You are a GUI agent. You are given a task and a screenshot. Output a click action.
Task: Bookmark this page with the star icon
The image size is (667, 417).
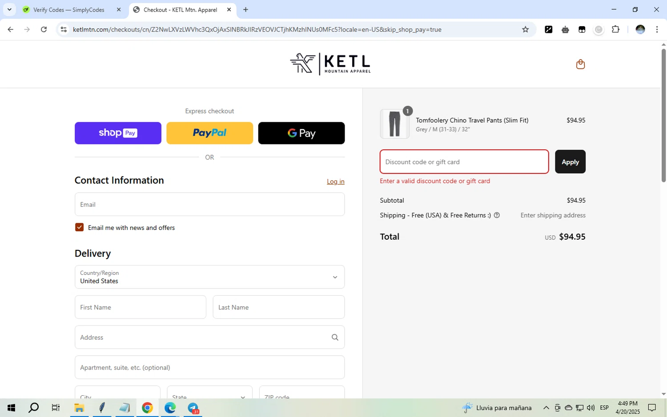(525, 29)
